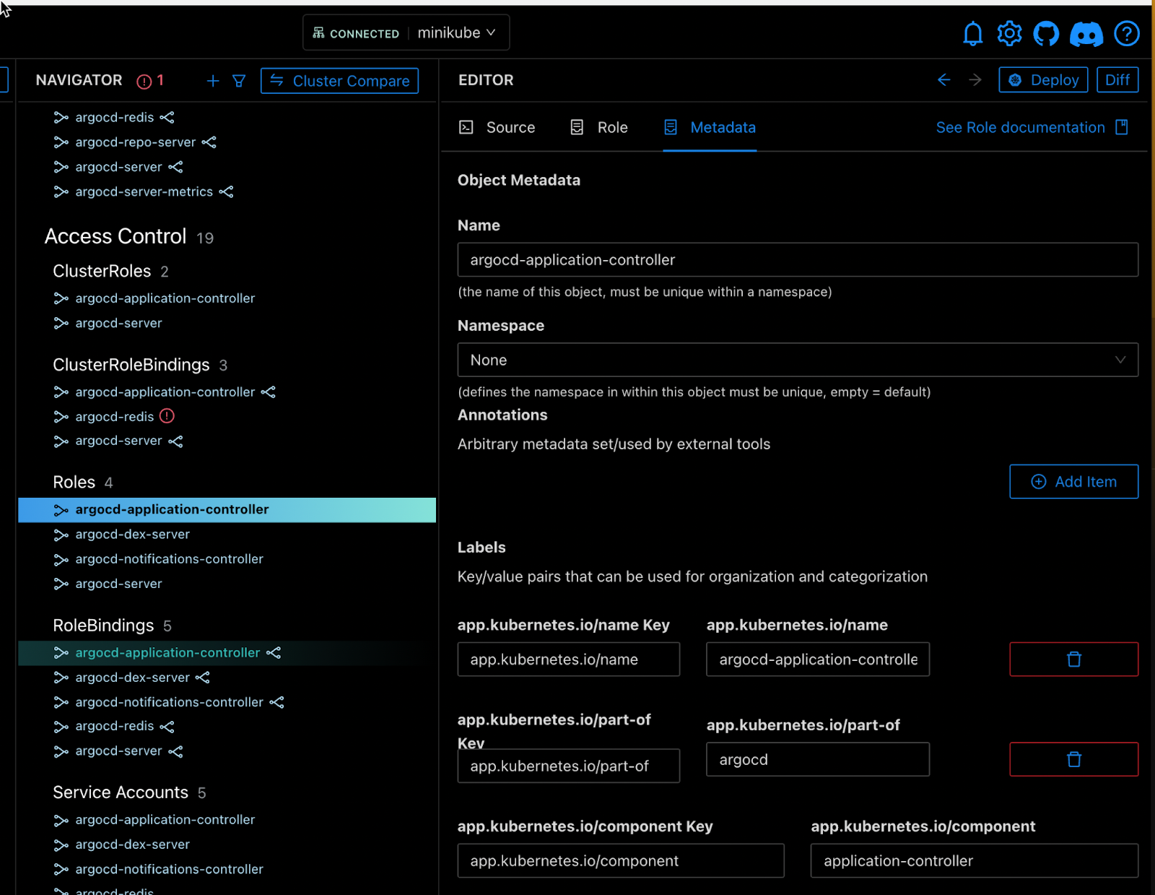Click the Deploy button

[1043, 79]
